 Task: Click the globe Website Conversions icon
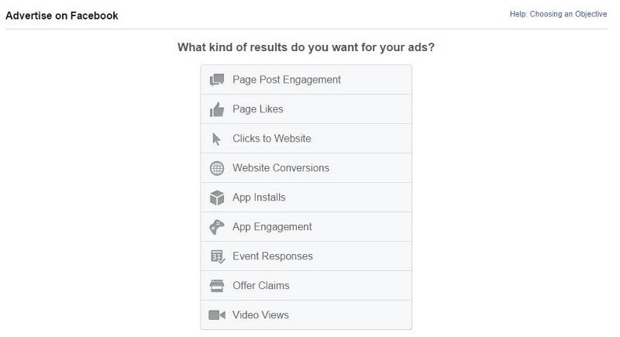(217, 168)
